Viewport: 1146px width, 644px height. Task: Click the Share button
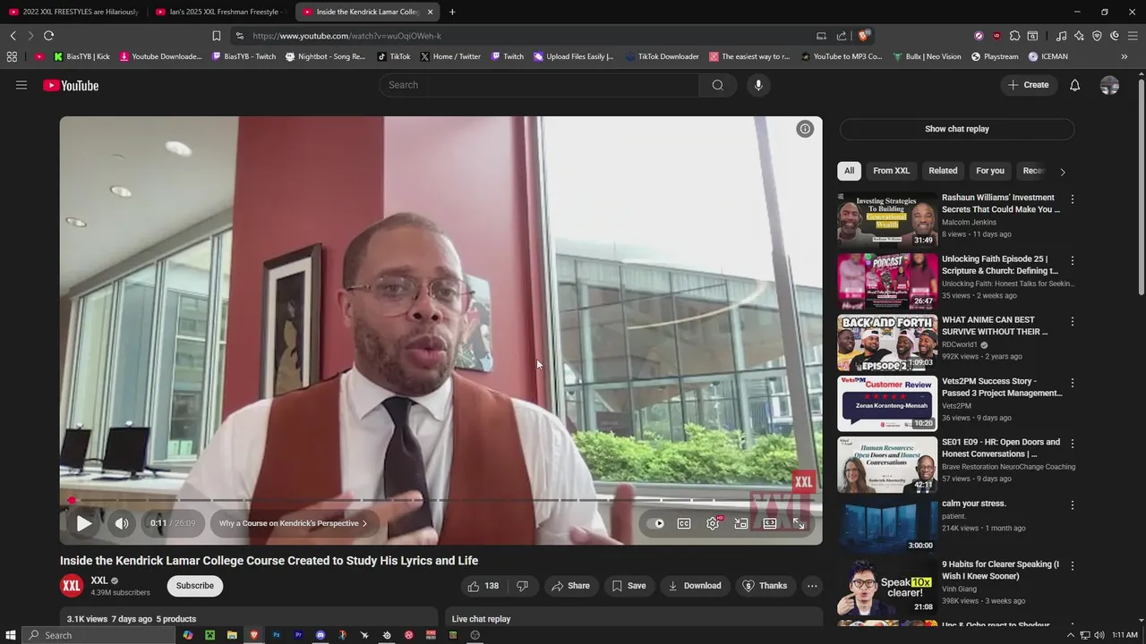click(x=570, y=586)
